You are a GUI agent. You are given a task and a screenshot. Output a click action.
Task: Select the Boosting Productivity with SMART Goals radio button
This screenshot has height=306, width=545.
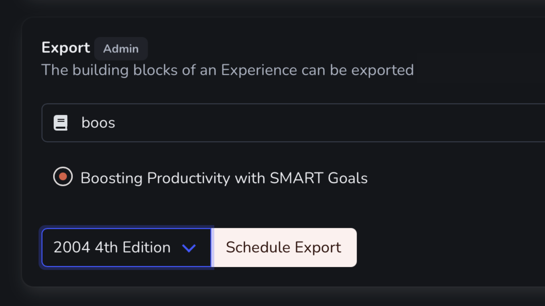[63, 177]
